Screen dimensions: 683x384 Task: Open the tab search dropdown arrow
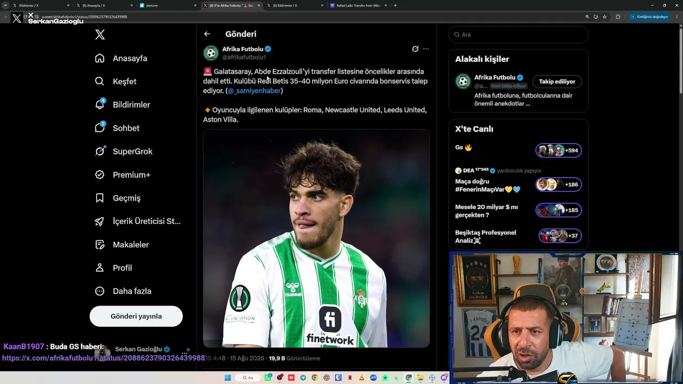pos(5,5)
